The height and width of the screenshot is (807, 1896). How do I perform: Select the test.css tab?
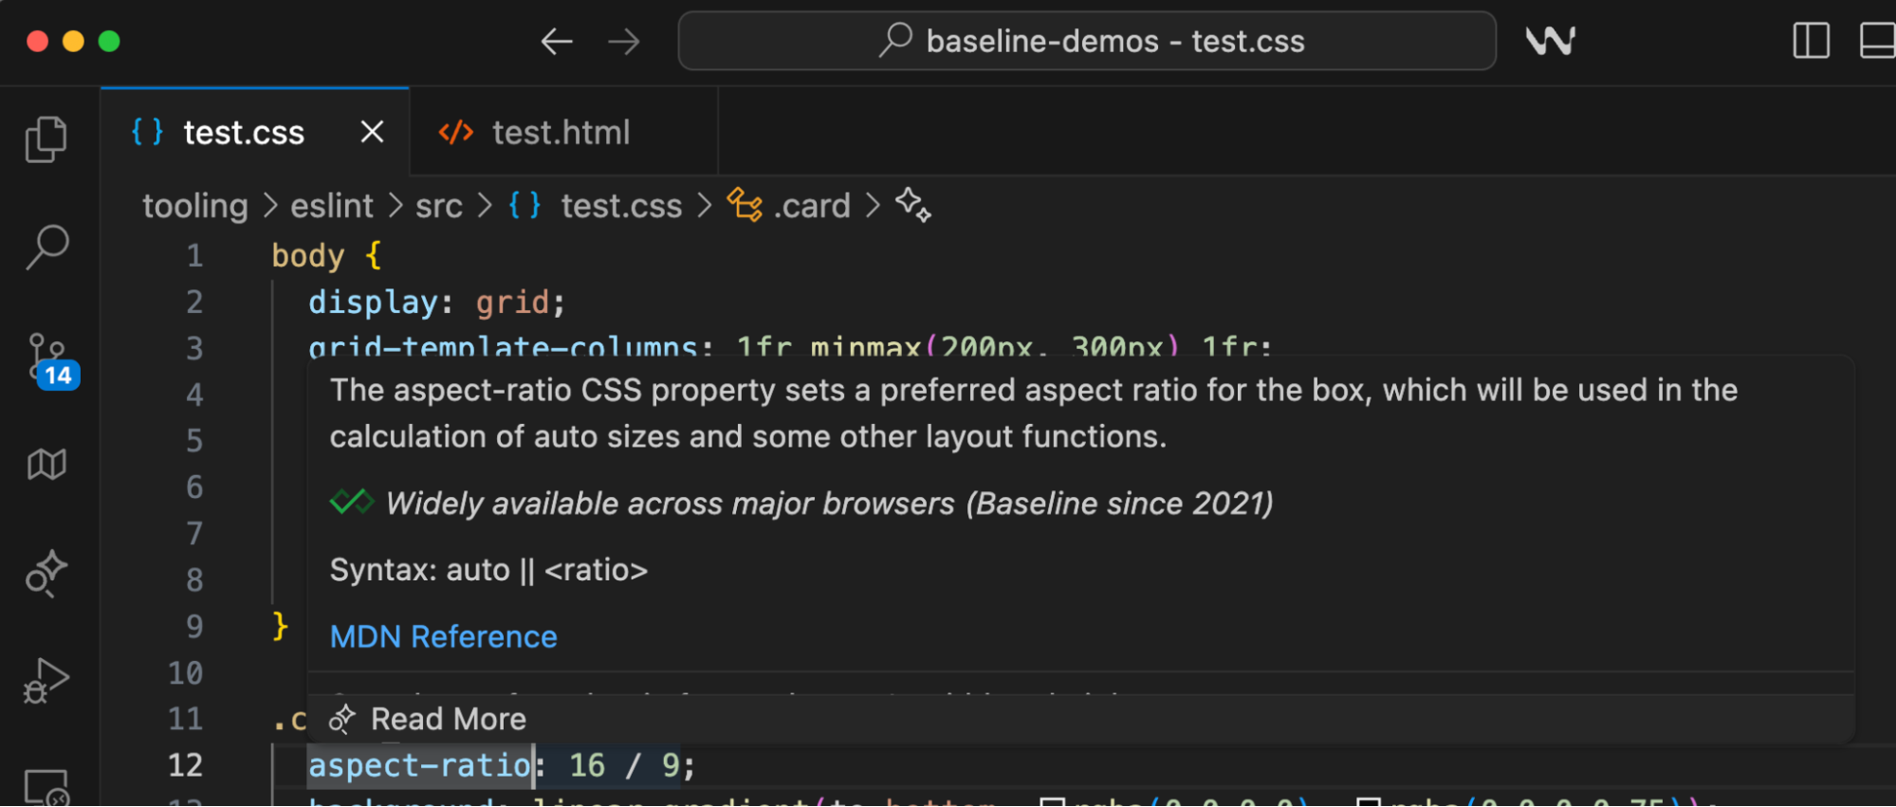[244, 132]
